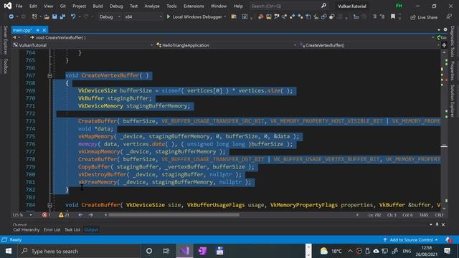The height and width of the screenshot is (258, 459).
Task: Open the Debug configuration dropdown
Action: pos(110,17)
